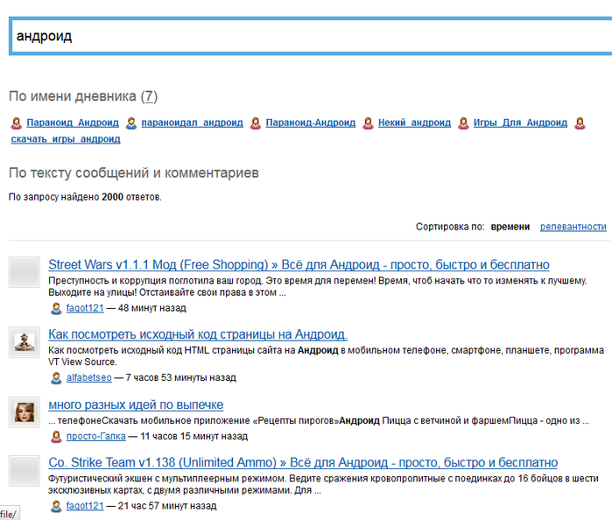
Task: Open Параноид-Андроид diary link
Action: pyautogui.click(x=311, y=123)
